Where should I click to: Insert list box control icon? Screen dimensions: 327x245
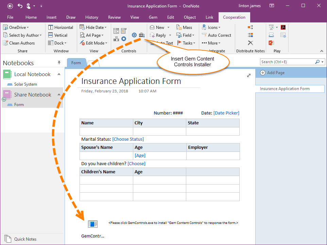point(116,31)
